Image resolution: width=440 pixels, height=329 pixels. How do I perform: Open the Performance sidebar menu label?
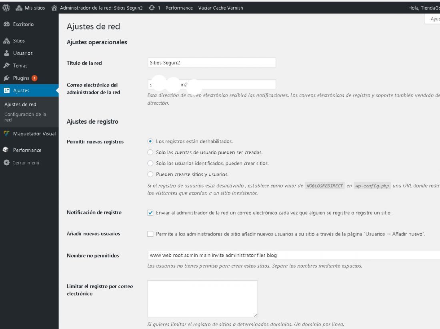pos(27,150)
